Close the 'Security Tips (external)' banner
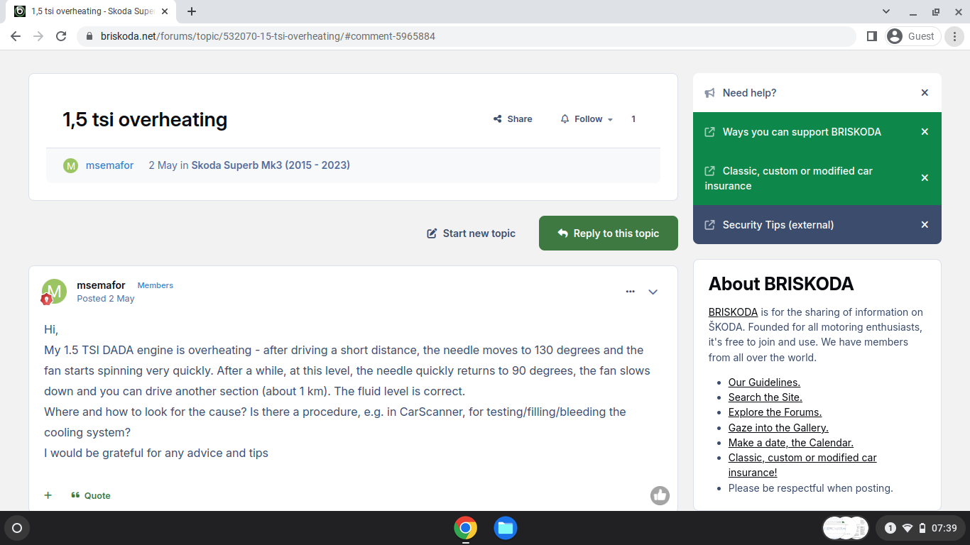970x545 pixels. [925, 225]
